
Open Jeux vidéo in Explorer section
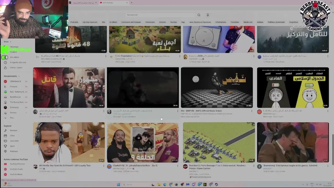tap(14, 141)
